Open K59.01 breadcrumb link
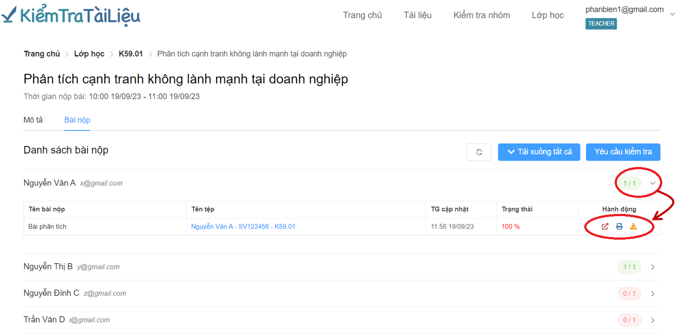Screen dimensions: 682x335 131,54
